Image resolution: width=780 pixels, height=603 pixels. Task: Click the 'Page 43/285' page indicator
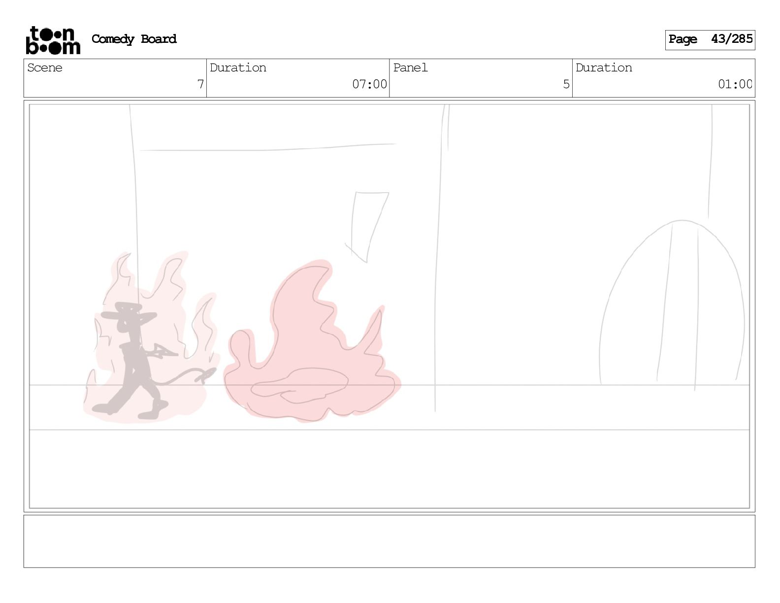click(710, 39)
